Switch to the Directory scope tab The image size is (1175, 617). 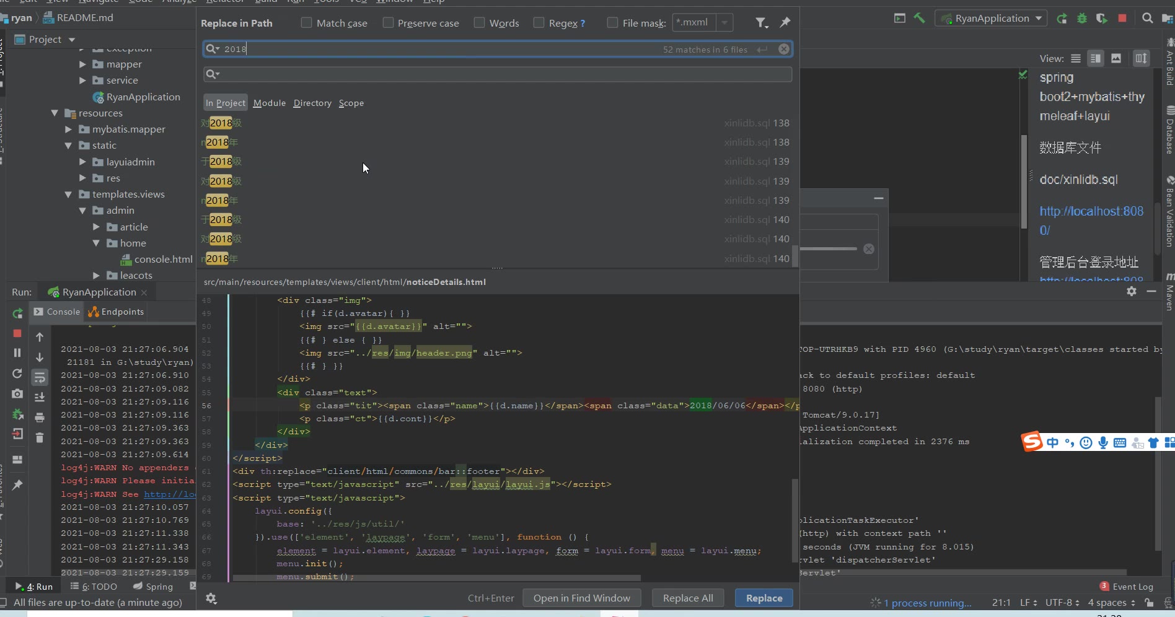[312, 103]
